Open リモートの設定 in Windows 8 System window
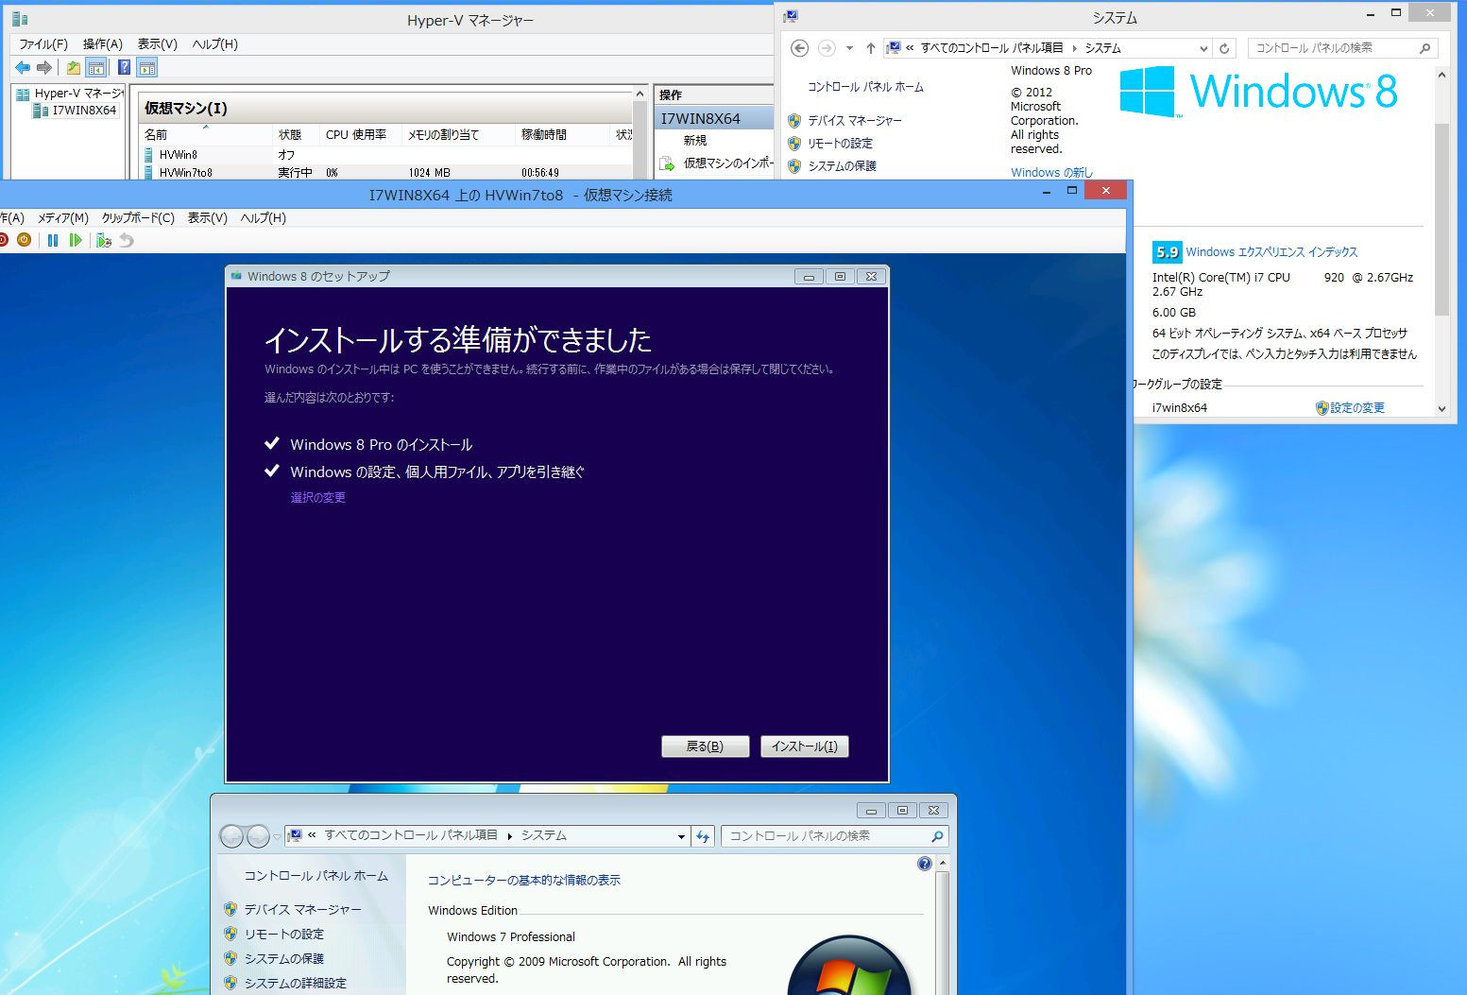This screenshot has height=995, width=1467. coord(840,144)
